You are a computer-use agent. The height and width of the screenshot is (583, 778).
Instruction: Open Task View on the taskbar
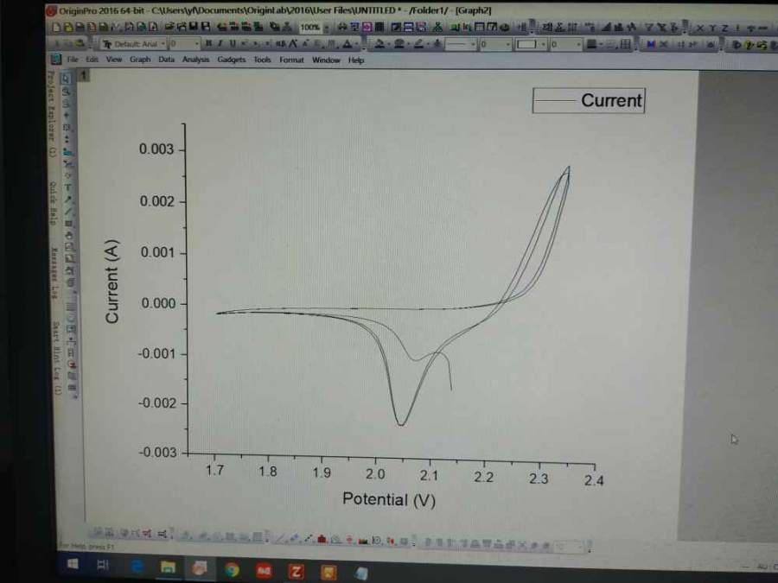pos(103,565)
